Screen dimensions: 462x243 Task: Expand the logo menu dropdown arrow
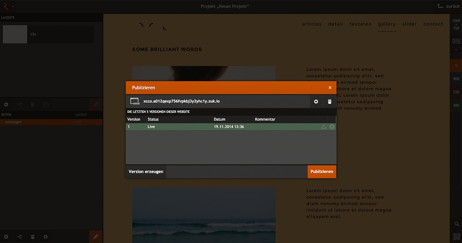14,7
